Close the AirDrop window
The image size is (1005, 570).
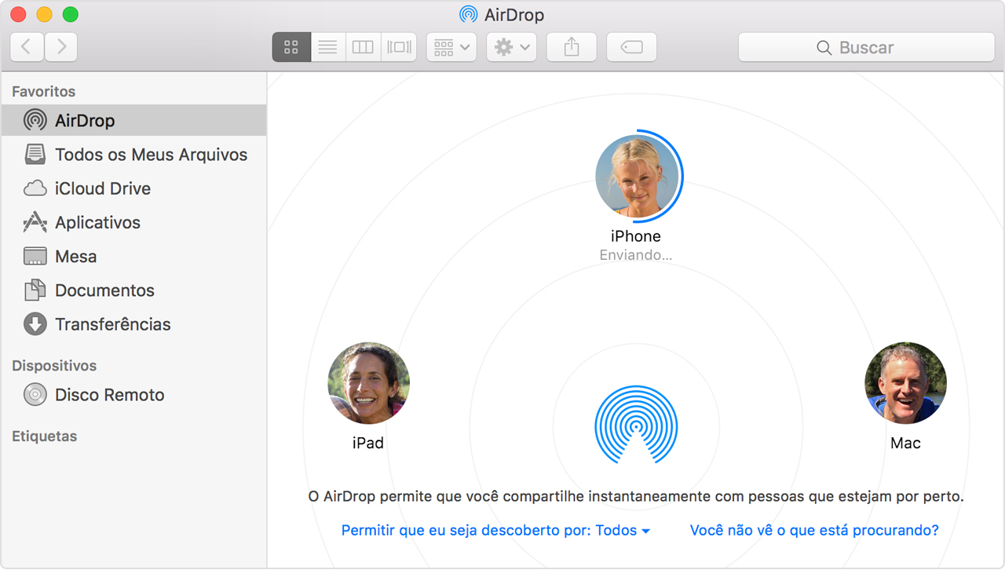(18, 14)
